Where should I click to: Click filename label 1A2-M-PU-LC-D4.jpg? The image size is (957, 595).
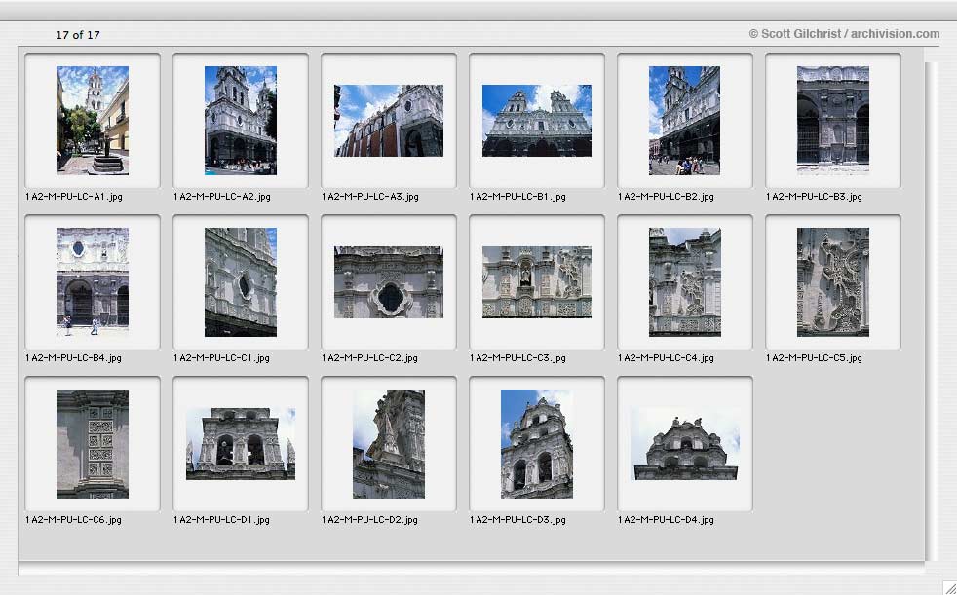click(x=667, y=519)
